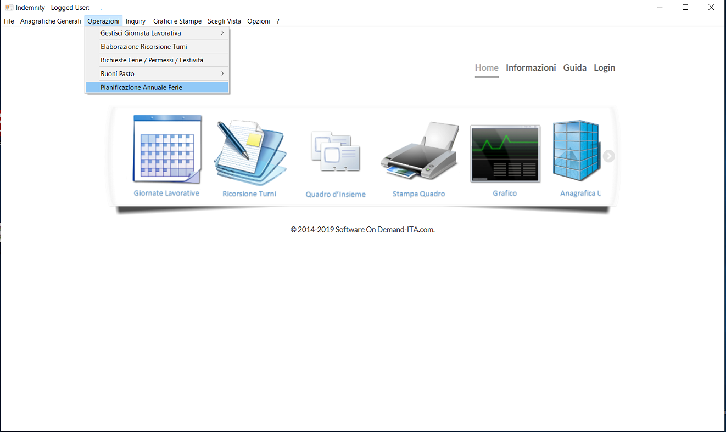Viewport: 726px width, 432px height.
Task: Click the Anagrafica label
Action: (580, 193)
